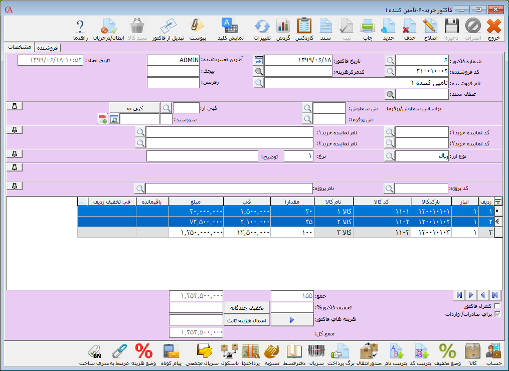Viewport: 509px width, 371px height.
Task: Toggle the export/import (برای صادرات/ واردات) checkbox
Action: (497, 314)
